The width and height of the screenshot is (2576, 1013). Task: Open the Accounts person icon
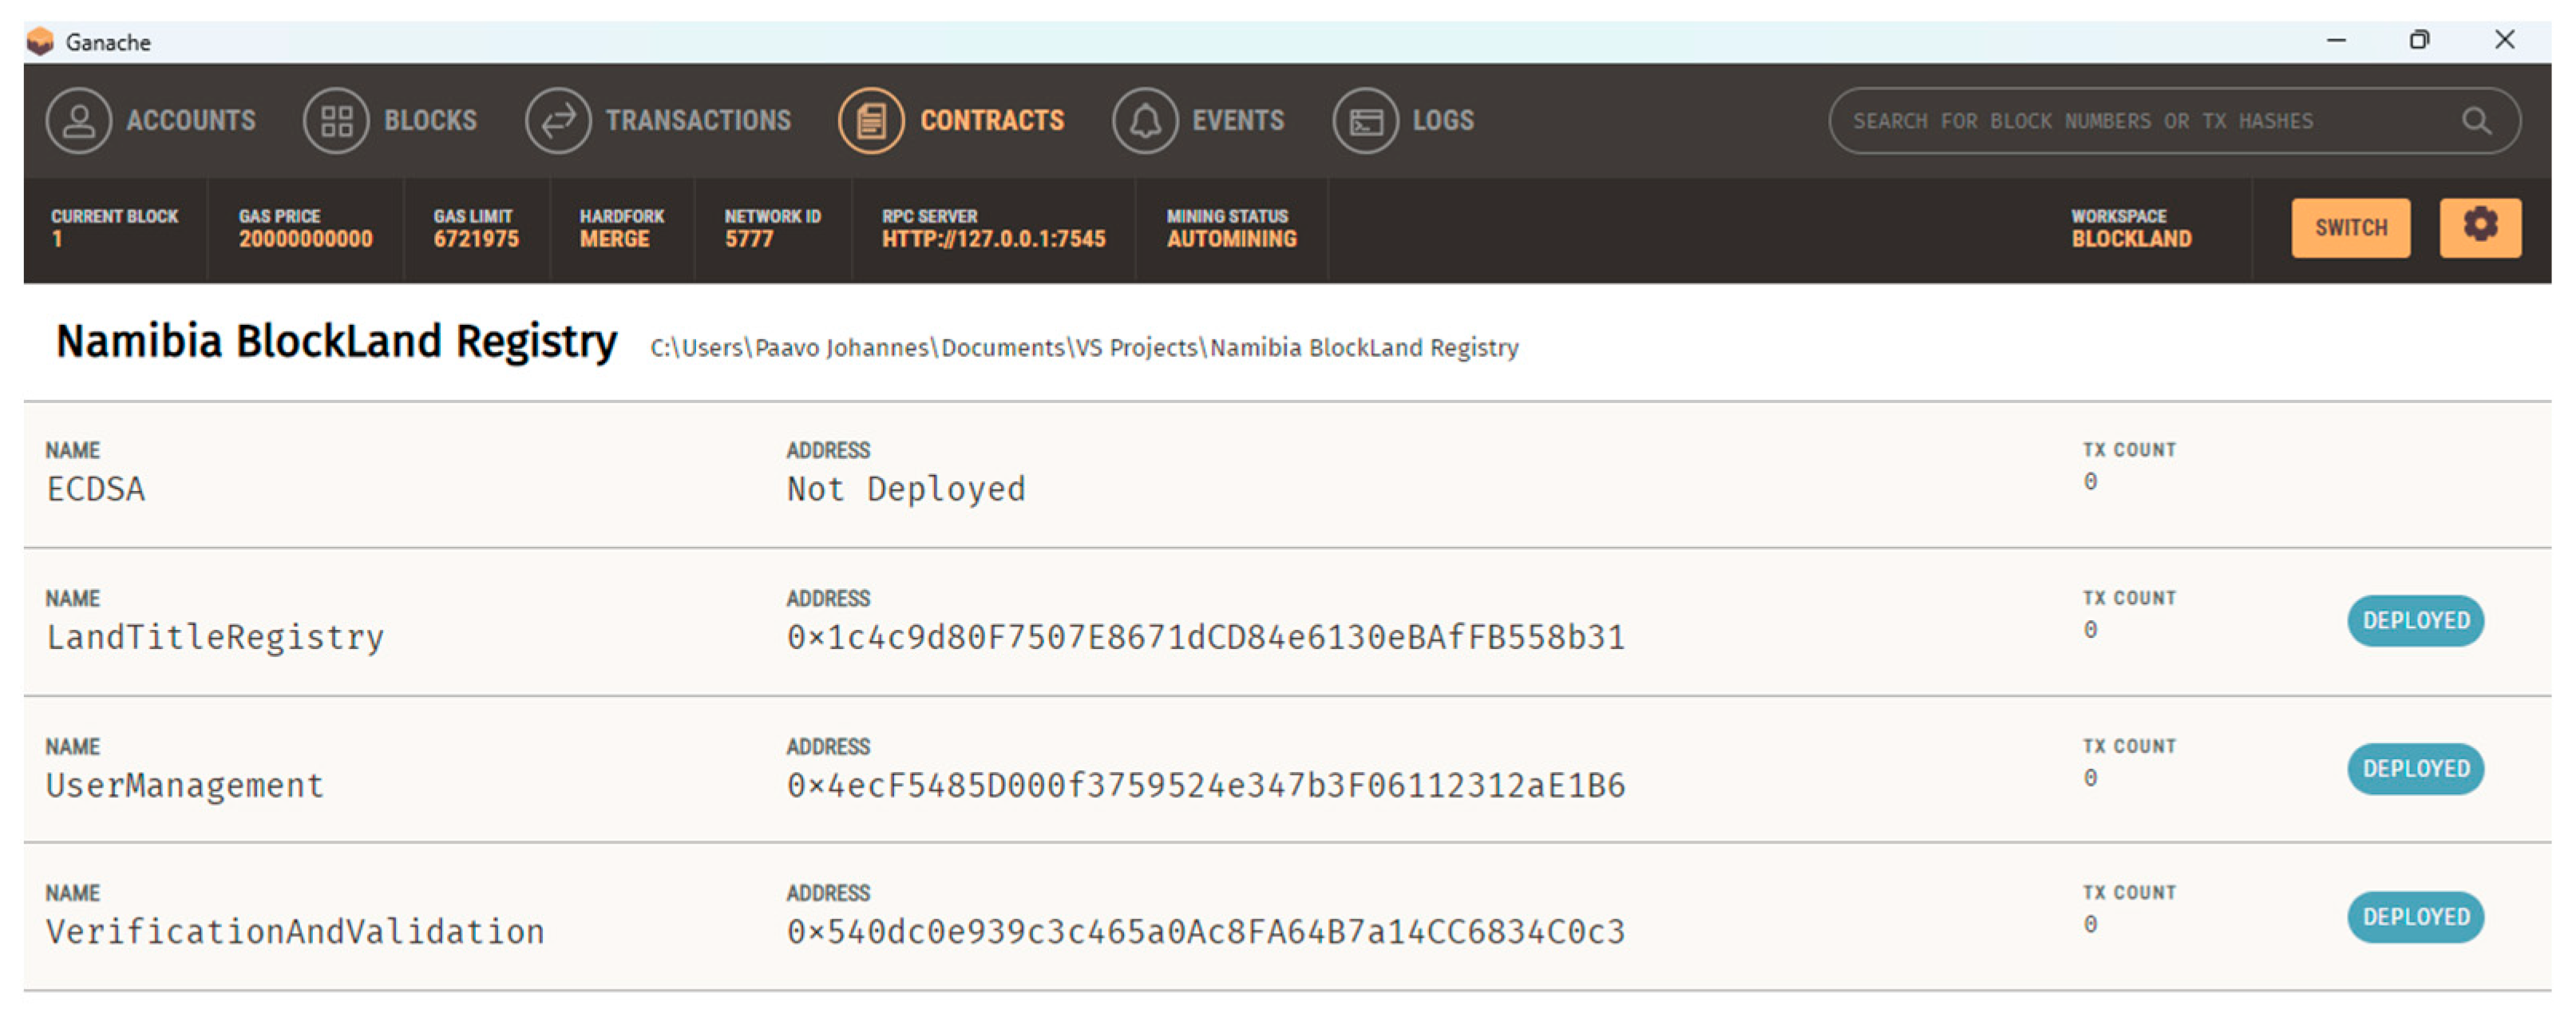tap(78, 121)
